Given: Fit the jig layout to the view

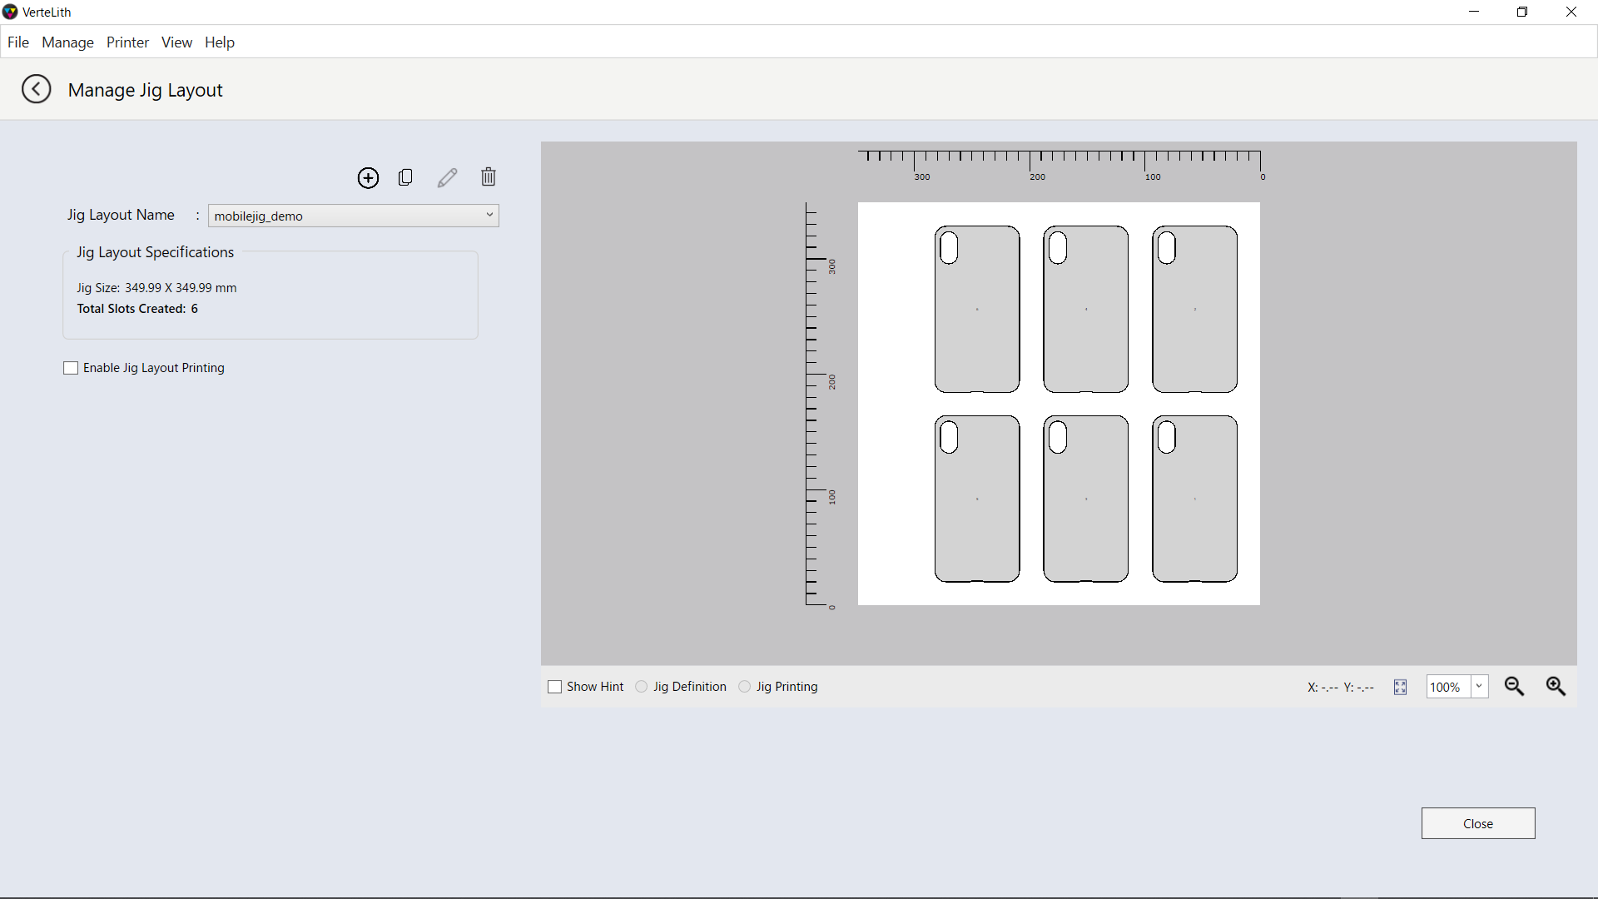Looking at the screenshot, I should (1400, 687).
